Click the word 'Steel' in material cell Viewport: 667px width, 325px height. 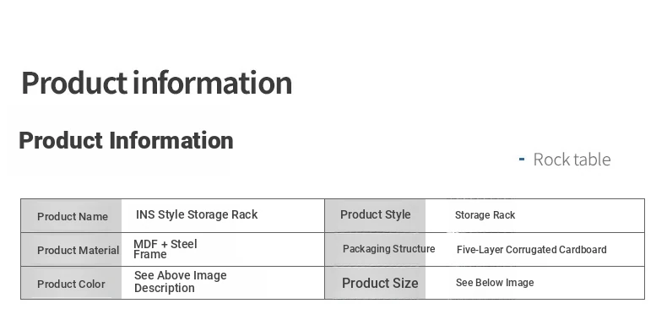click(x=184, y=244)
